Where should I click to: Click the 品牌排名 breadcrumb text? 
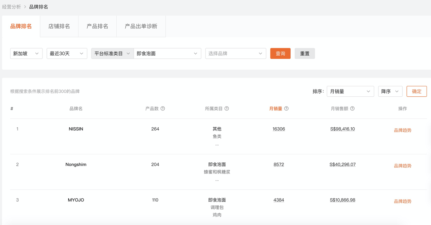[38, 7]
